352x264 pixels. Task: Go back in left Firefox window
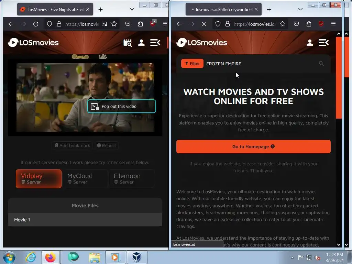pos(11,24)
